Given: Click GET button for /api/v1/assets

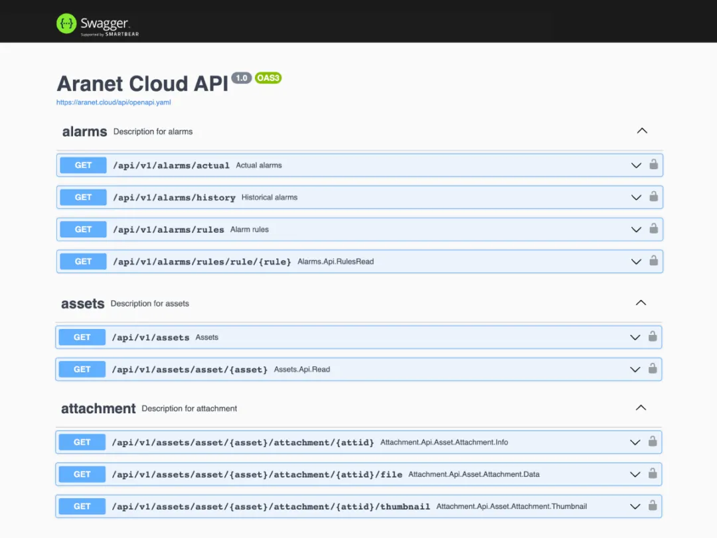Looking at the screenshot, I should point(82,338).
